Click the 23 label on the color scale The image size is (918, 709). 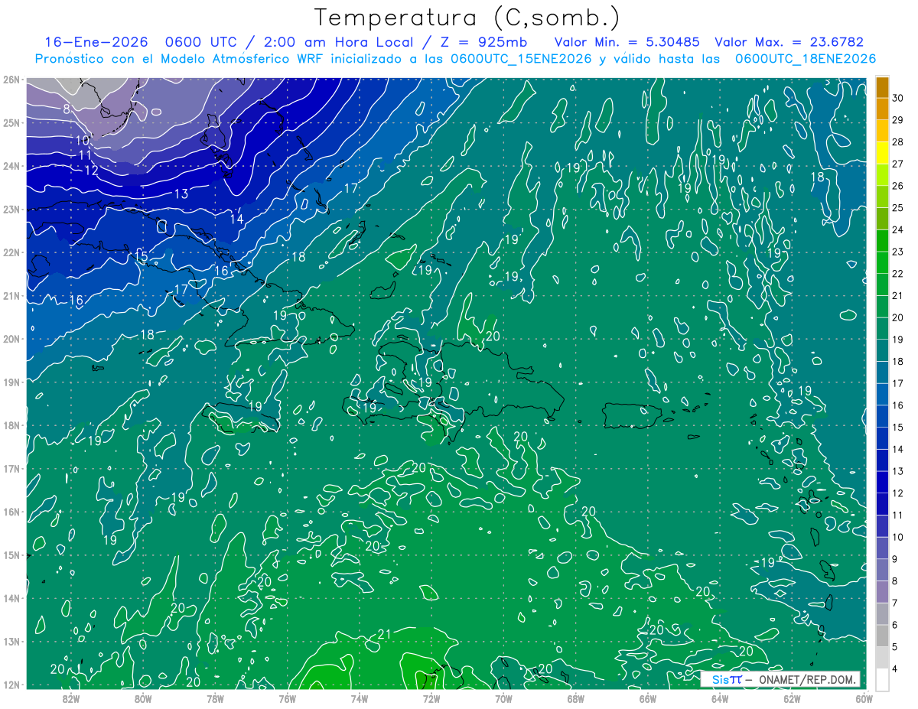coord(898,252)
